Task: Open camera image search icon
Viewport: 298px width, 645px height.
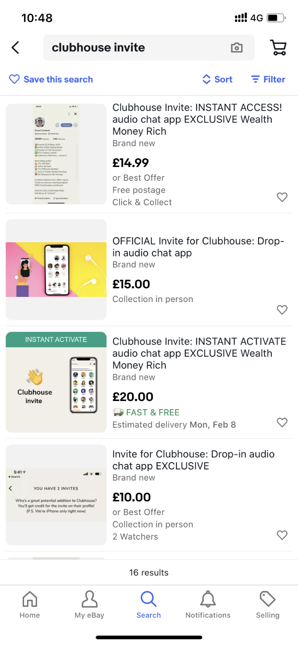Action: click(x=237, y=48)
